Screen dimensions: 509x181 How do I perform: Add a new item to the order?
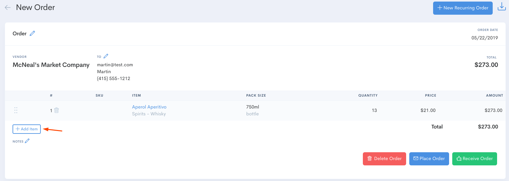pyautogui.click(x=27, y=129)
